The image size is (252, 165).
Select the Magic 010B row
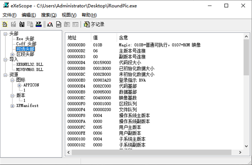154,45
